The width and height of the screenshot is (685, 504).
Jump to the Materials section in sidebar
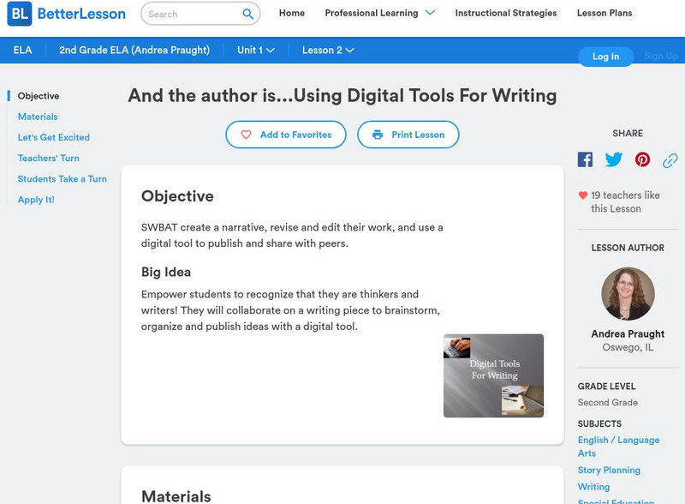(x=38, y=117)
